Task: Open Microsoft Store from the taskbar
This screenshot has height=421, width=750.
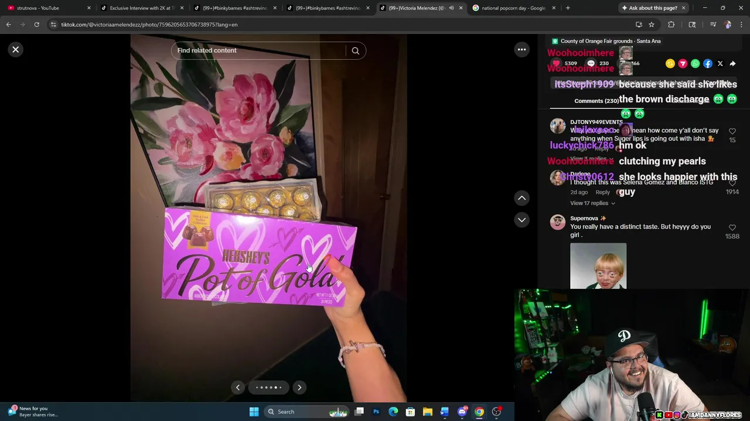Action: pos(410,412)
